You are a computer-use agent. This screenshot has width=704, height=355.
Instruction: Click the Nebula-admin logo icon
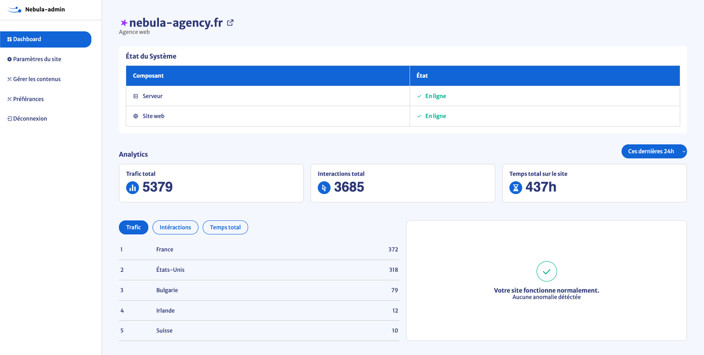click(x=15, y=9)
